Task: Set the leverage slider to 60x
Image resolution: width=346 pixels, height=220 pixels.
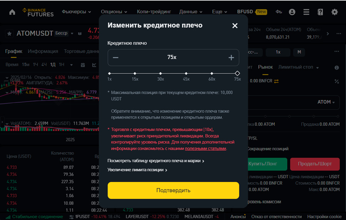Action: pos(211,73)
